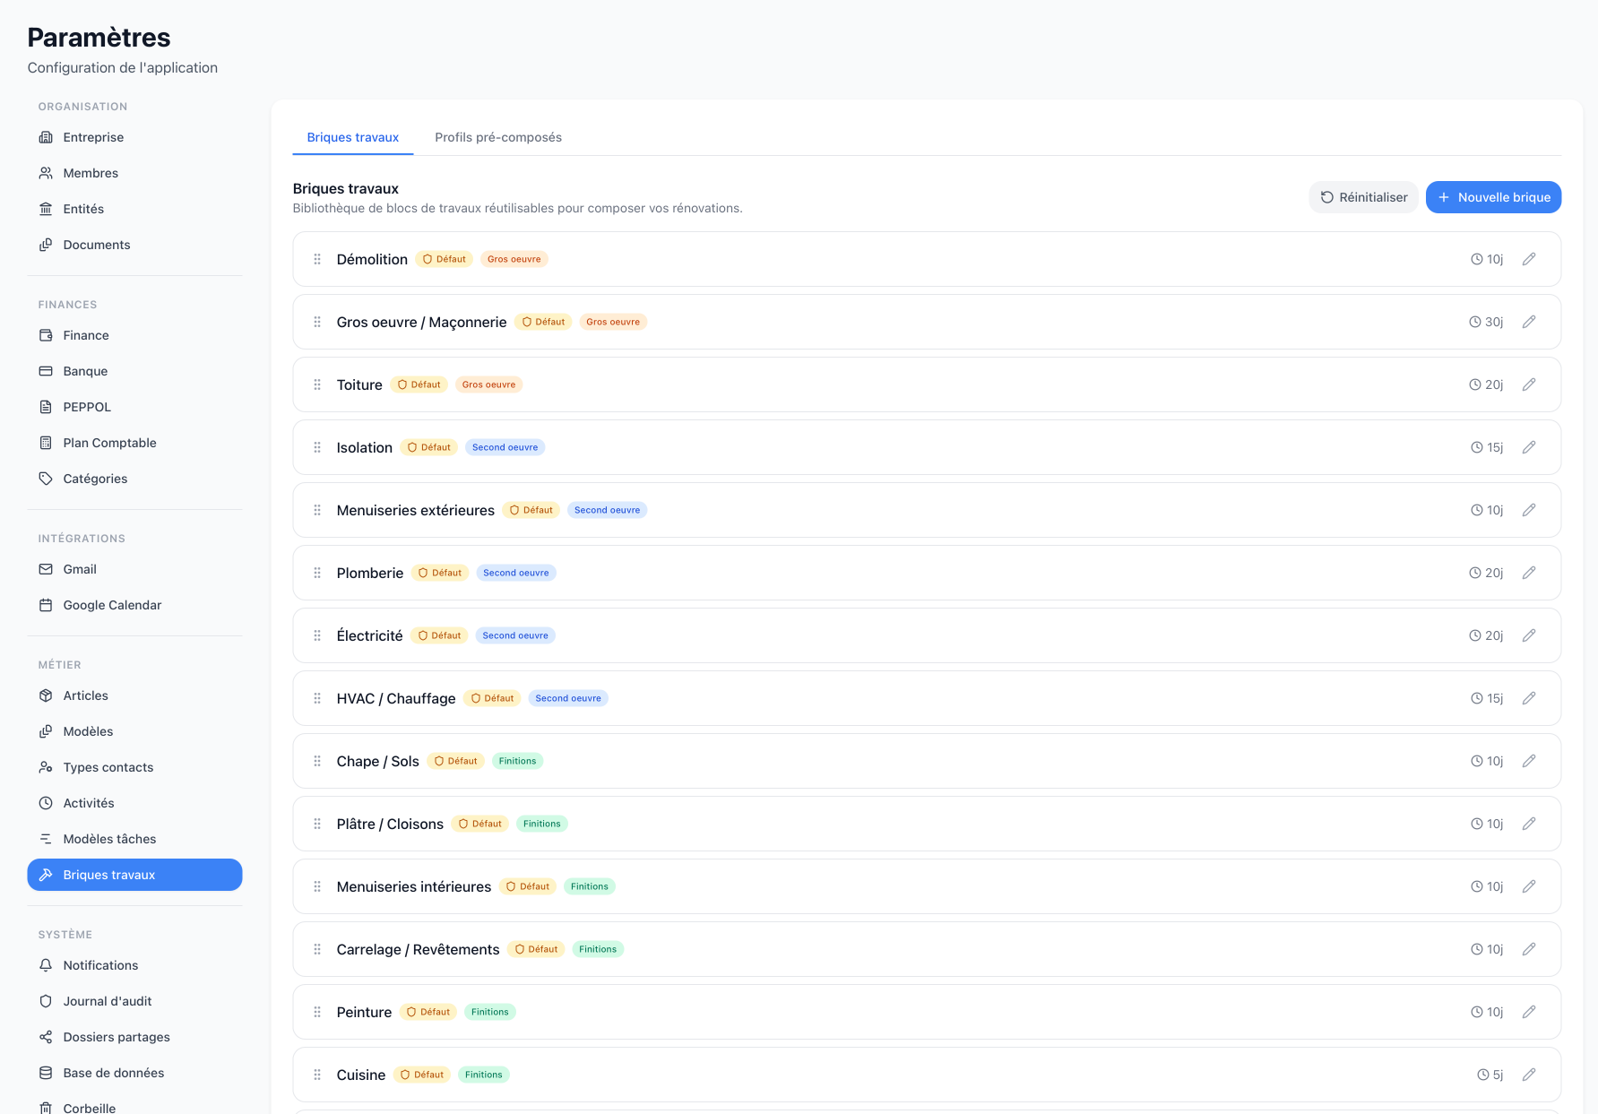This screenshot has width=1598, height=1114.
Task: Select Briques travaux sidebar item
Action: tap(134, 875)
